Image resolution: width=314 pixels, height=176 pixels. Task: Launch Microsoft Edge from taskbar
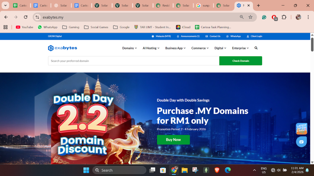pyautogui.click(x=228, y=170)
